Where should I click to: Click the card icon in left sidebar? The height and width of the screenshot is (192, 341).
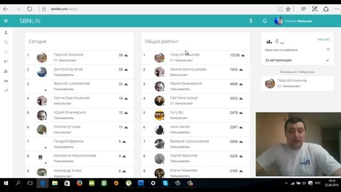[x=6, y=52]
